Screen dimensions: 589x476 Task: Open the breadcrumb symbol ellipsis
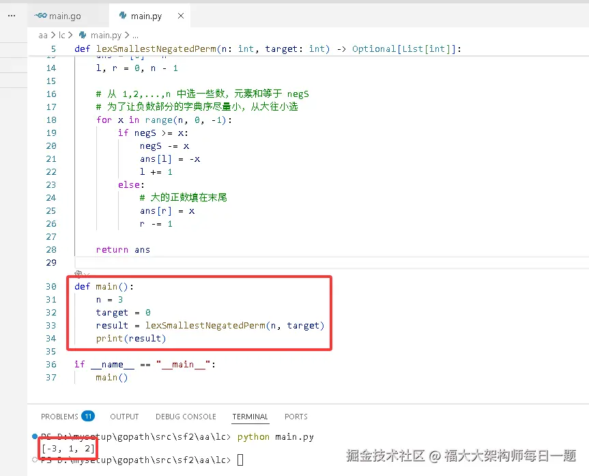point(135,35)
